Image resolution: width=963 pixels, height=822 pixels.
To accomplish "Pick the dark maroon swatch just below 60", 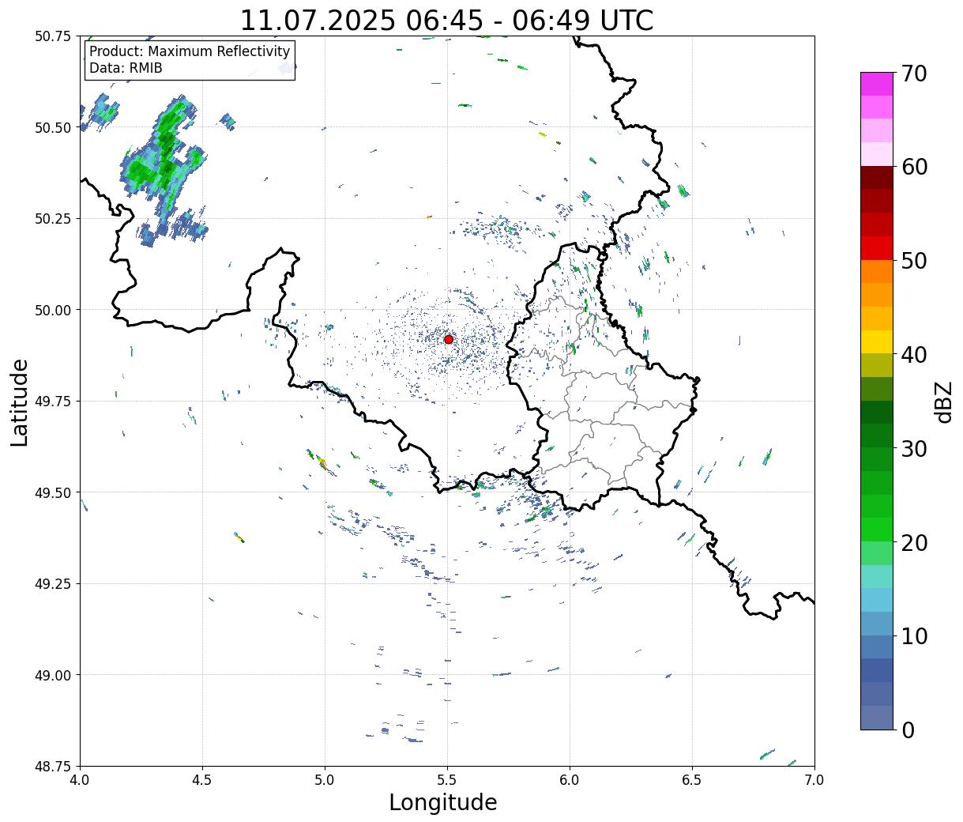I will pos(877,178).
